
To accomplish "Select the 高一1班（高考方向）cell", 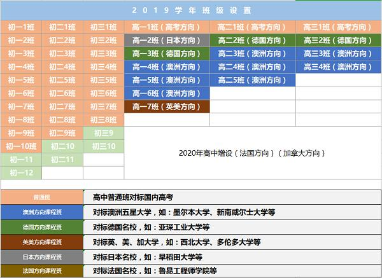I will click(x=166, y=27).
